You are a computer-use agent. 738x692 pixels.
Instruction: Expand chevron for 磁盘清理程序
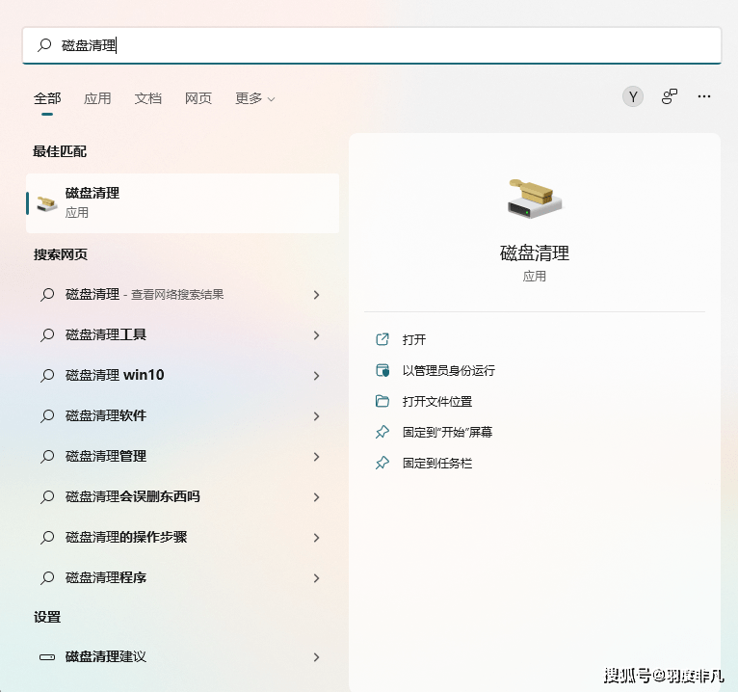316,578
